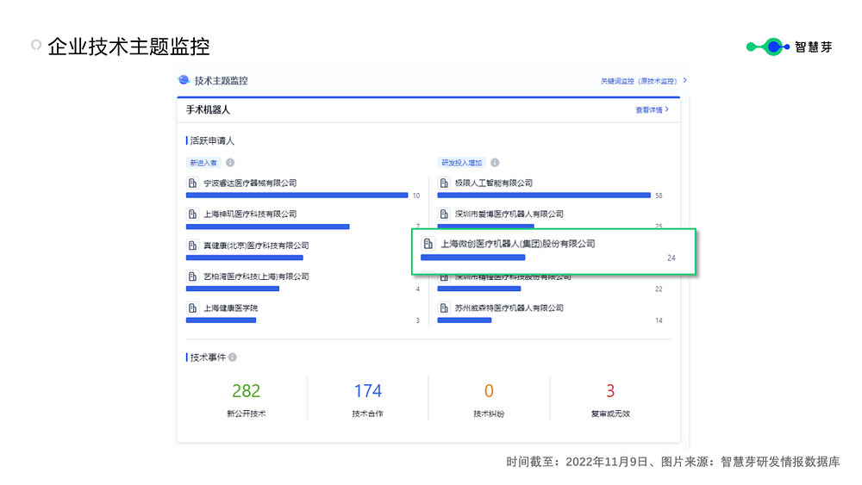Show info tooltip beside 技术事件
This screenshot has height=485, width=862.
coord(233,358)
